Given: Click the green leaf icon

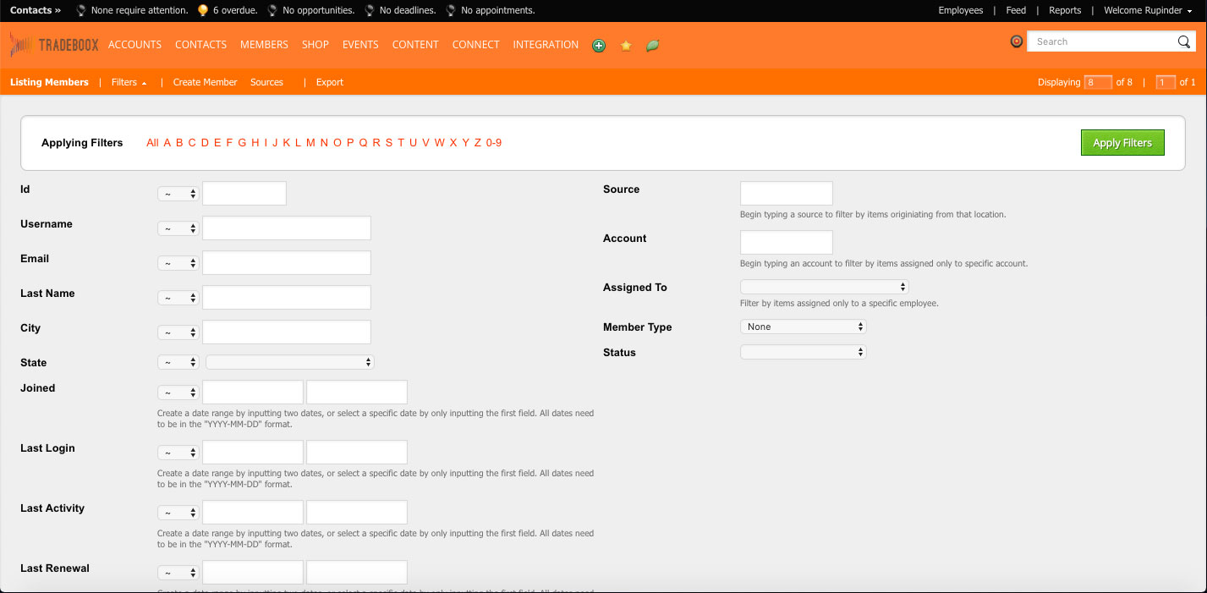Looking at the screenshot, I should [x=652, y=46].
